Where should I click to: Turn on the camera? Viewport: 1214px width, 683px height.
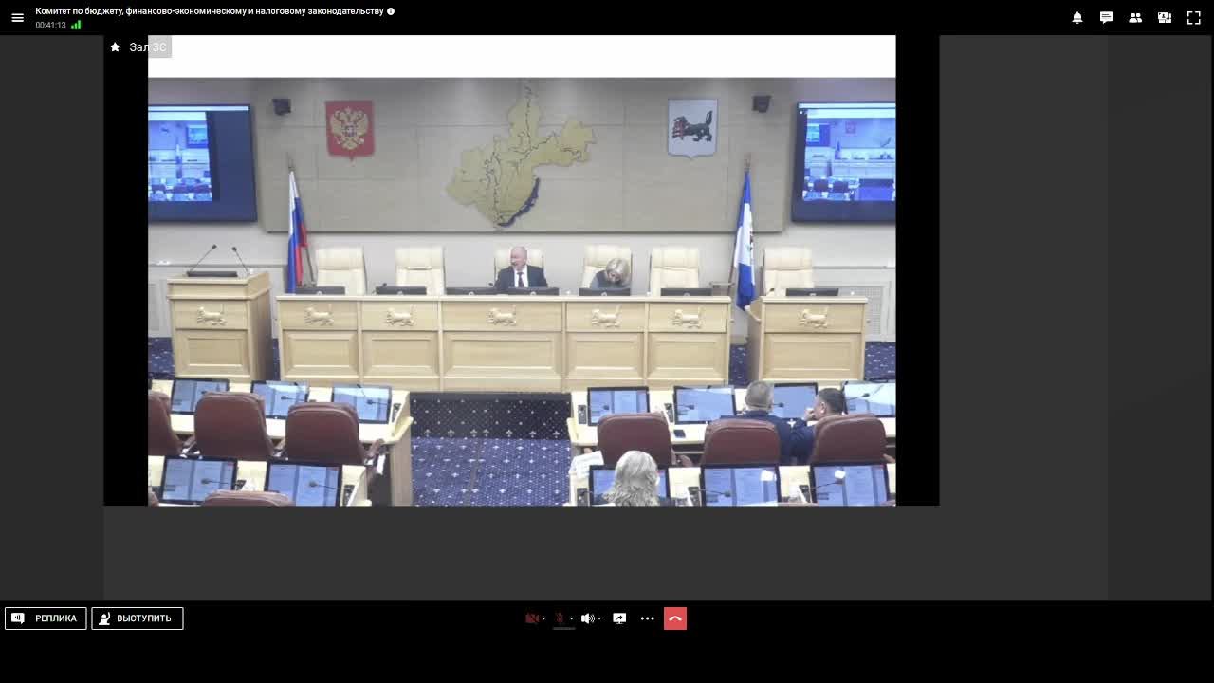click(x=532, y=618)
